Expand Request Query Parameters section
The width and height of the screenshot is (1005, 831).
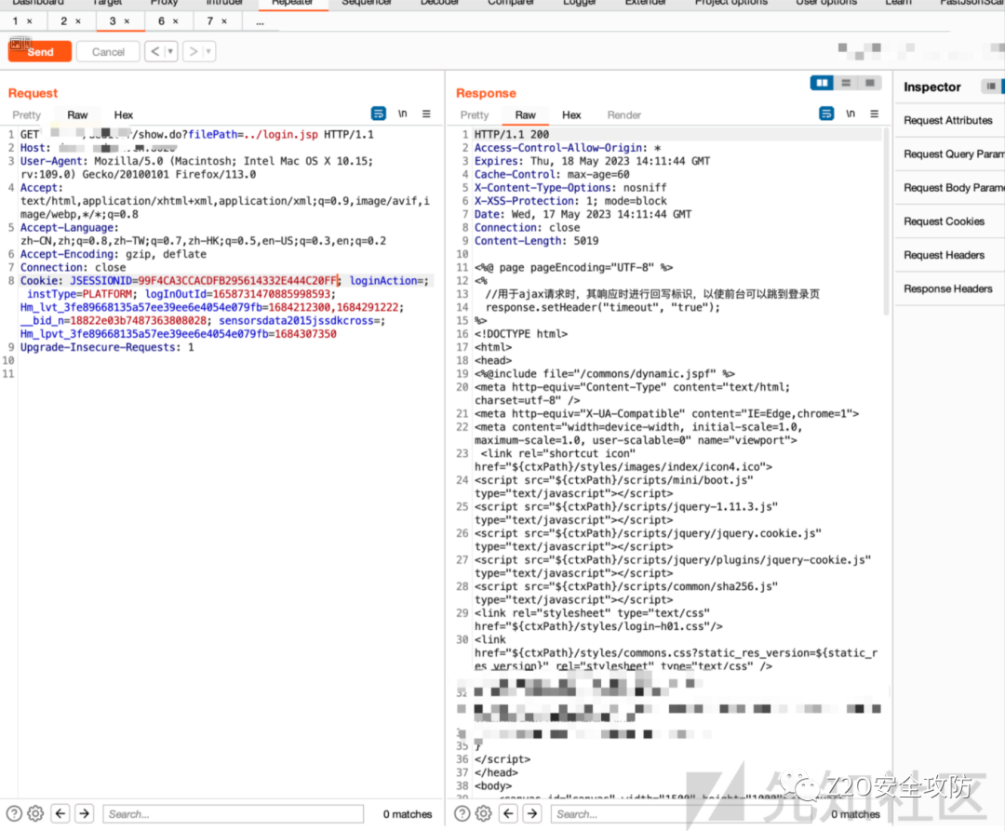coord(948,154)
